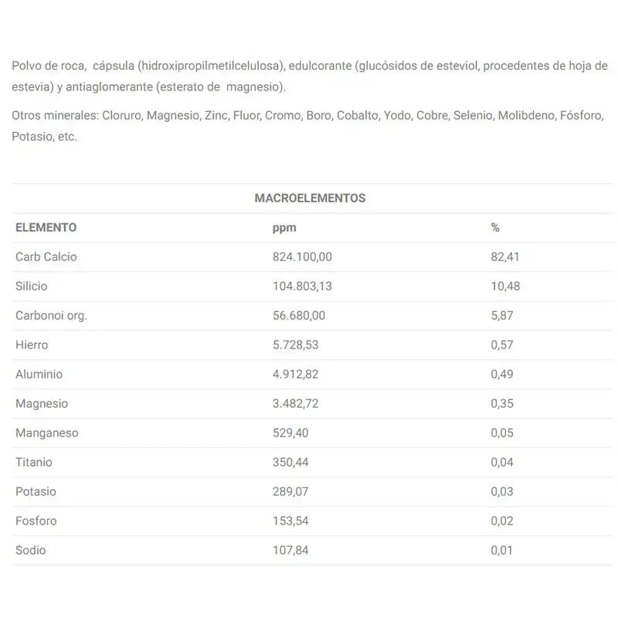This screenshot has width=618, height=618.
Task: Click the Carb Calcio percentage 82,41
Action: click(505, 257)
